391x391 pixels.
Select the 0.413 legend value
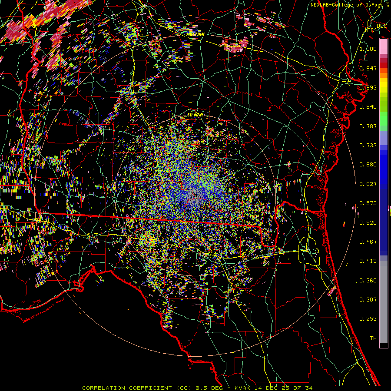(x=368, y=261)
